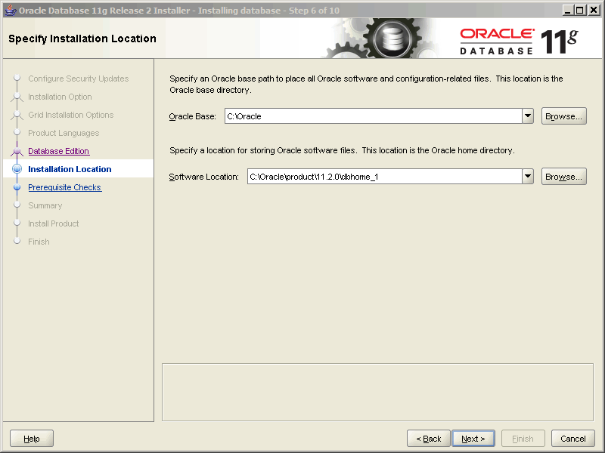
Task: Click the Prerequisite Checks step bullet icon
Action: 17,187
